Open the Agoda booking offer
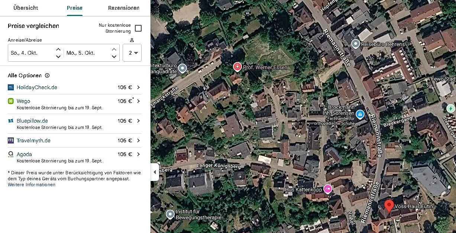 point(75,157)
